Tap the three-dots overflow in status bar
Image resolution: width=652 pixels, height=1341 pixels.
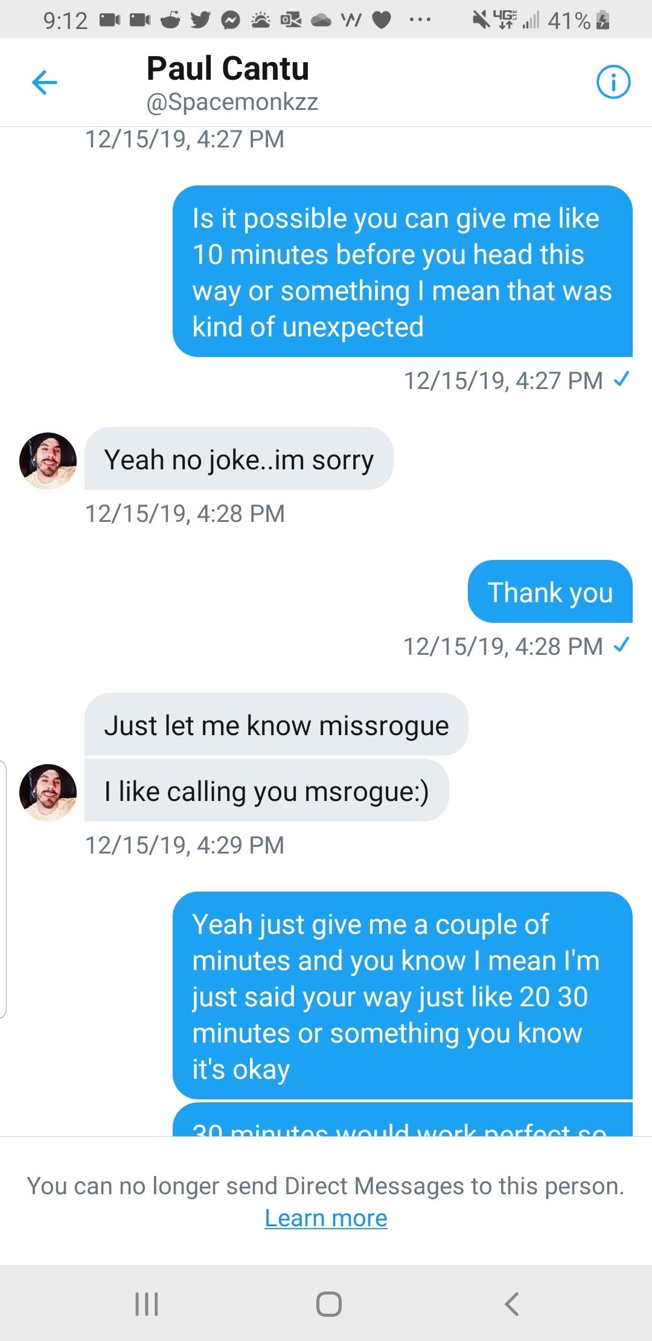[420, 21]
